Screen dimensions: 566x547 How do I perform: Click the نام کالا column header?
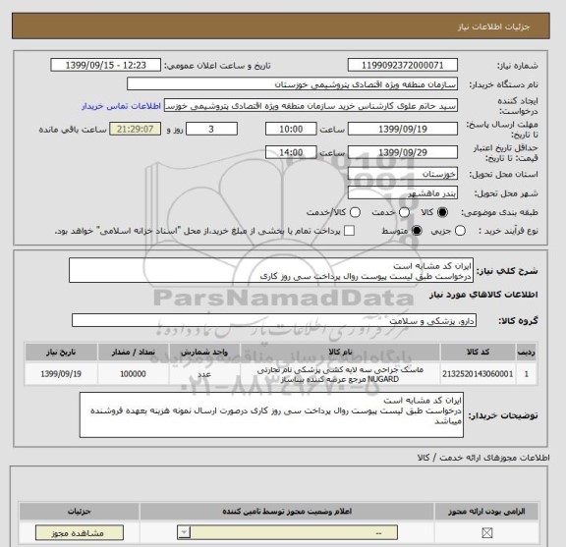[340, 352]
